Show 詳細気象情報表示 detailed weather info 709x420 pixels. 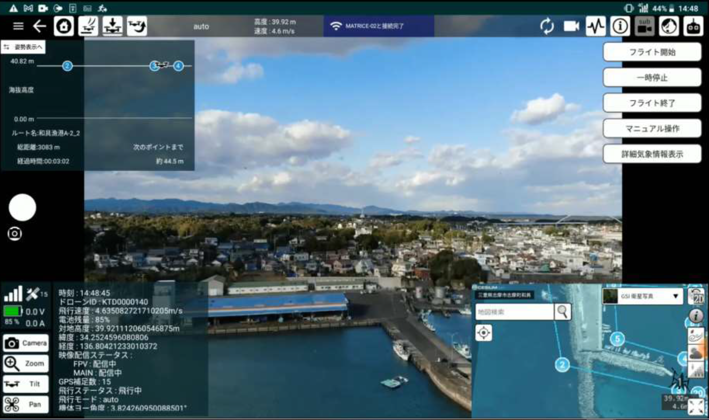tap(652, 154)
